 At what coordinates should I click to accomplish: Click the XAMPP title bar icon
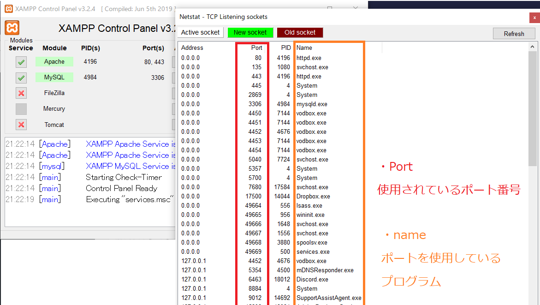click(x=8, y=8)
